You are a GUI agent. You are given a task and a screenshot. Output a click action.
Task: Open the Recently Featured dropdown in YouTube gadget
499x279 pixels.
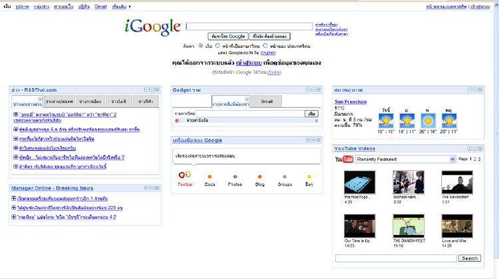tap(406, 159)
